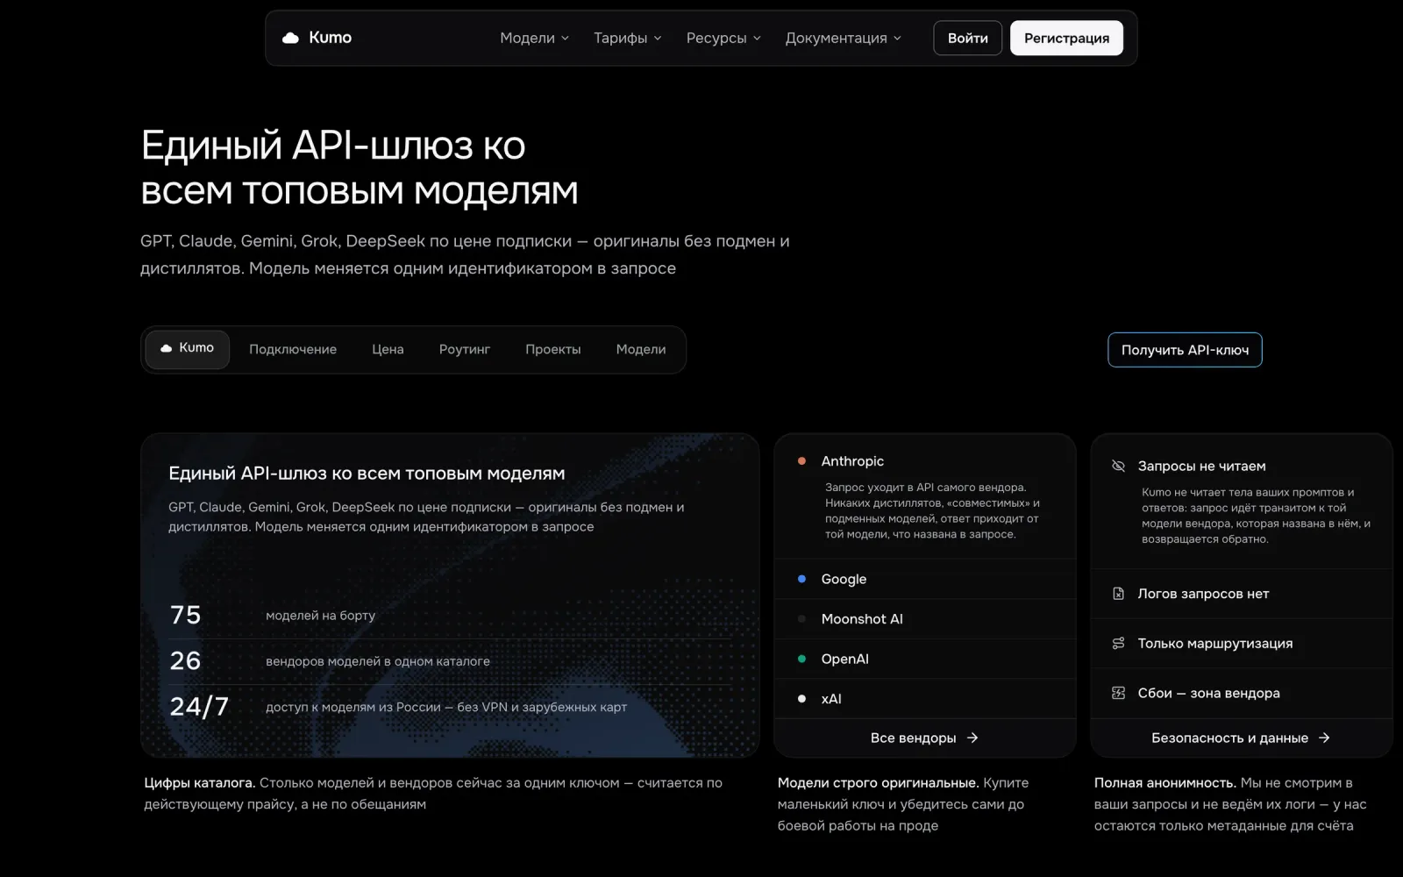The image size is (1403, 877).
Task: Switch to the Цена tab
Action: click(388, 349)
